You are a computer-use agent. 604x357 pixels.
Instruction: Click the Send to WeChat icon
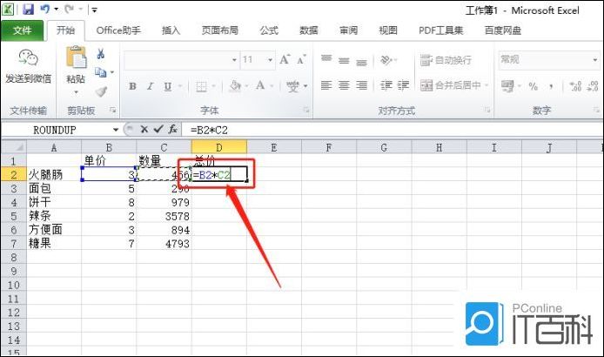[28, 57]
